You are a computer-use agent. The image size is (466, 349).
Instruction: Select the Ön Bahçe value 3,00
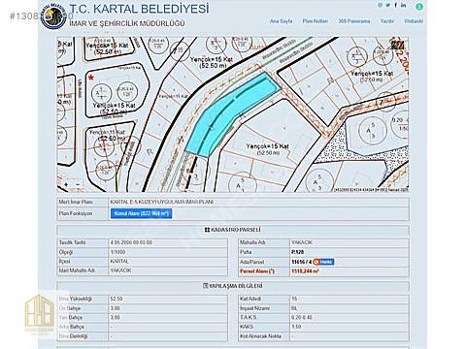(x=115, y=308)
